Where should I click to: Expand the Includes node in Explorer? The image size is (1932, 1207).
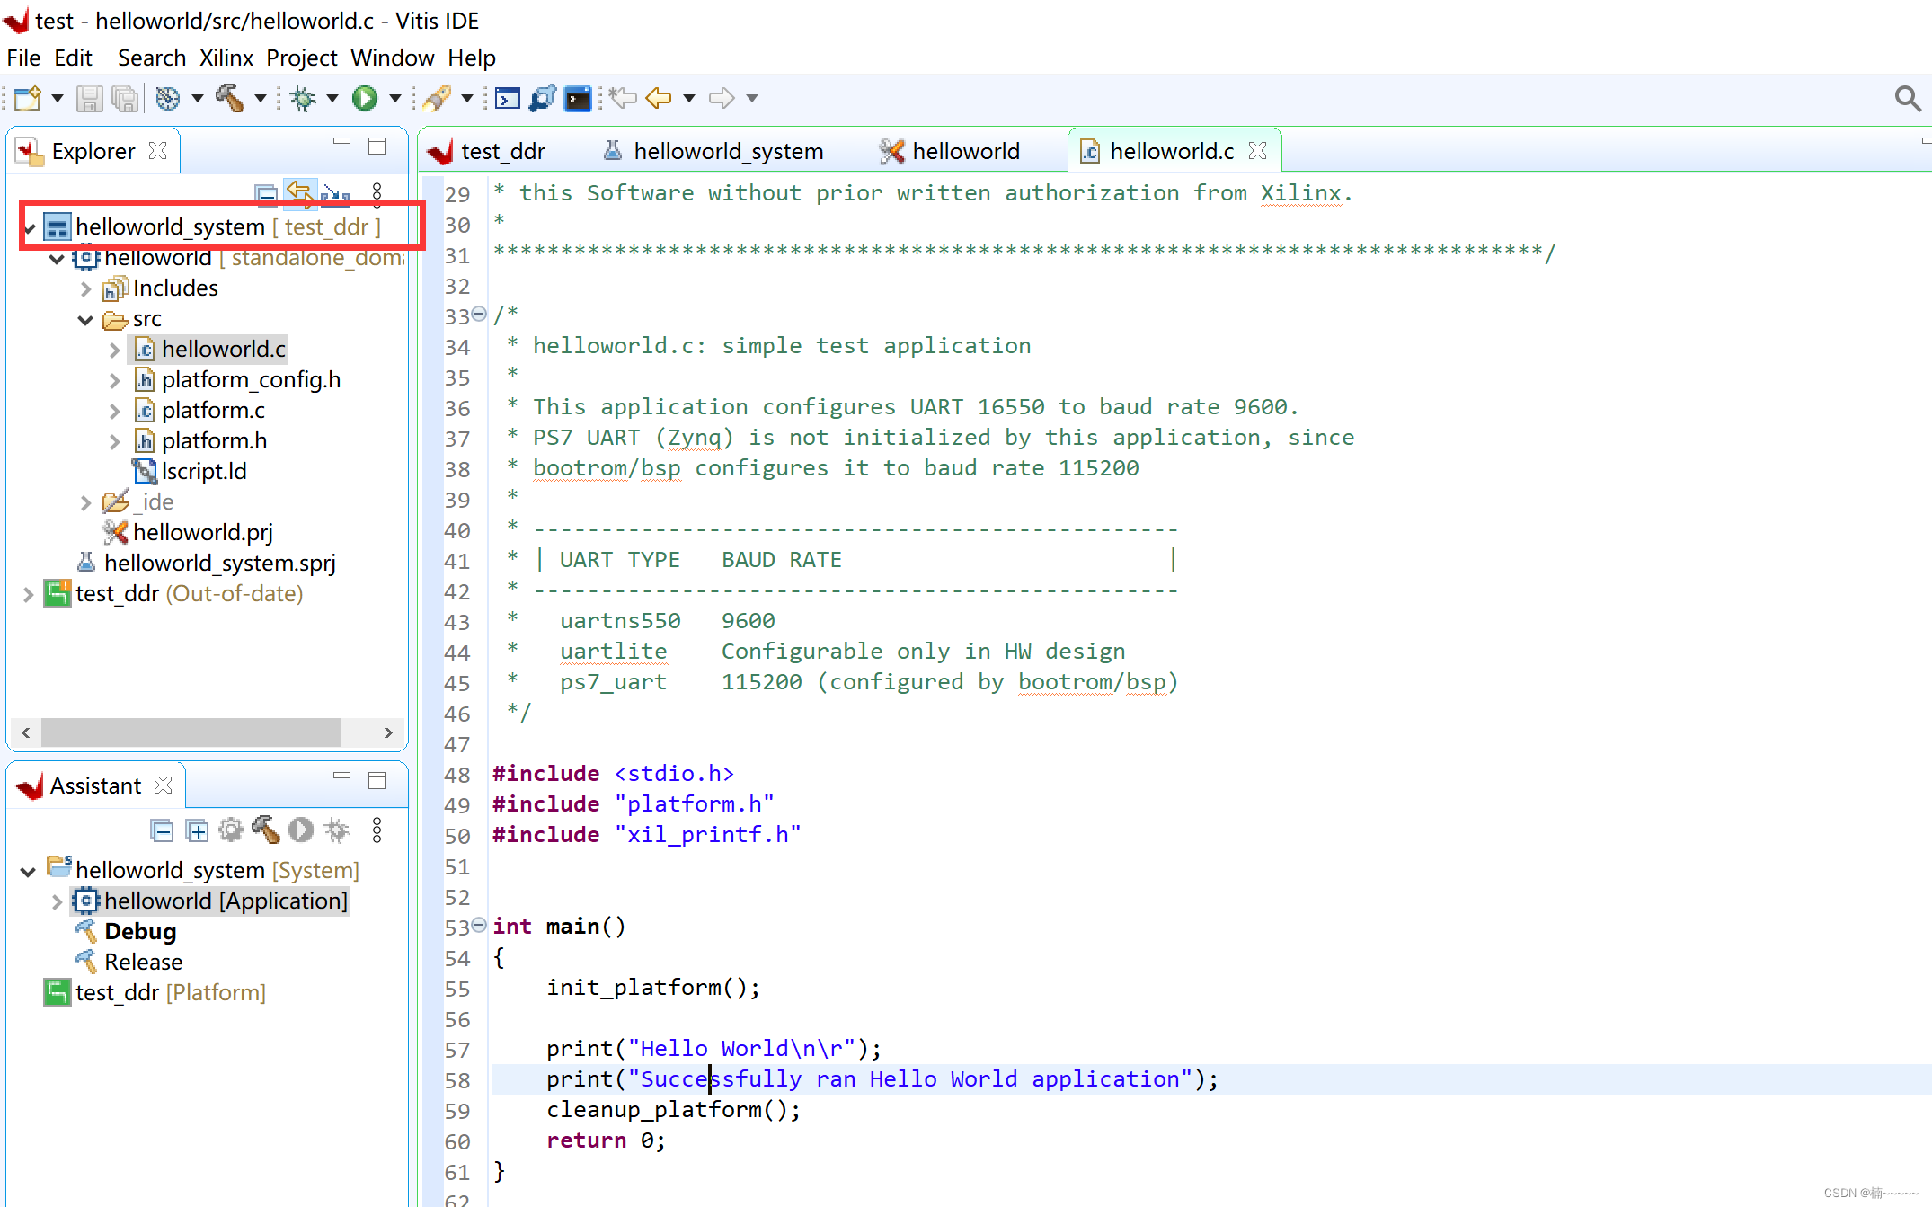click(x=85, y=289)
